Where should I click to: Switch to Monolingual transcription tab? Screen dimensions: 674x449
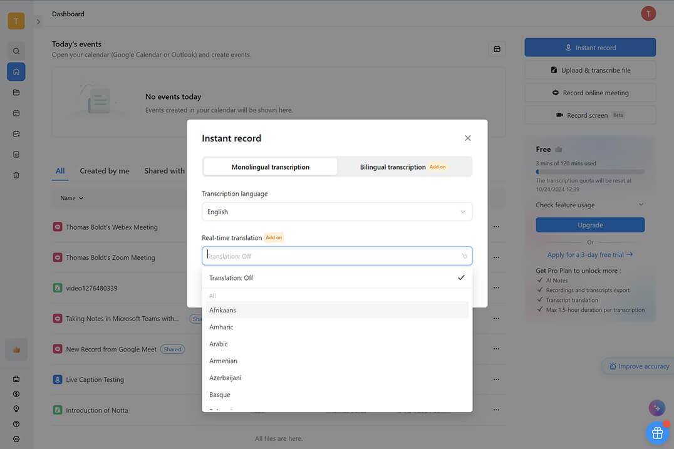(271, 167)
